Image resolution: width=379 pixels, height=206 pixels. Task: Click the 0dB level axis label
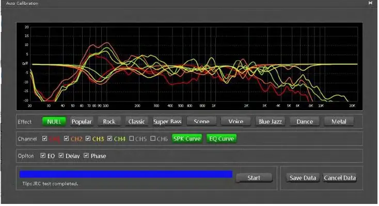pyautogui.click(x=25, y=63)
